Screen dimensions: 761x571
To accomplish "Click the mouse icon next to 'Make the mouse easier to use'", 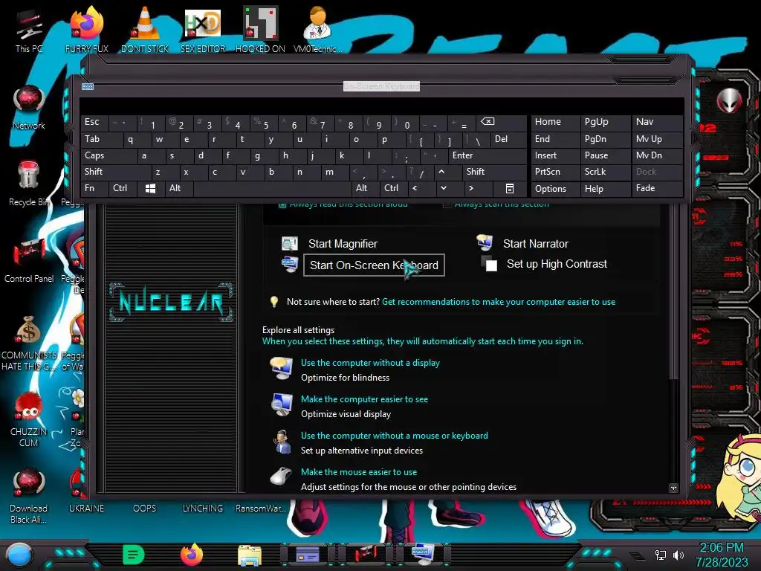I will click(281, 476).
